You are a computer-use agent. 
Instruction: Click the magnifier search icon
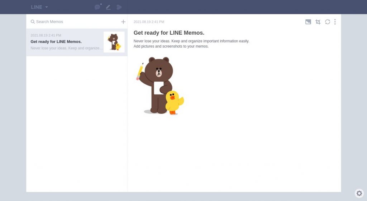pos(33,22)
